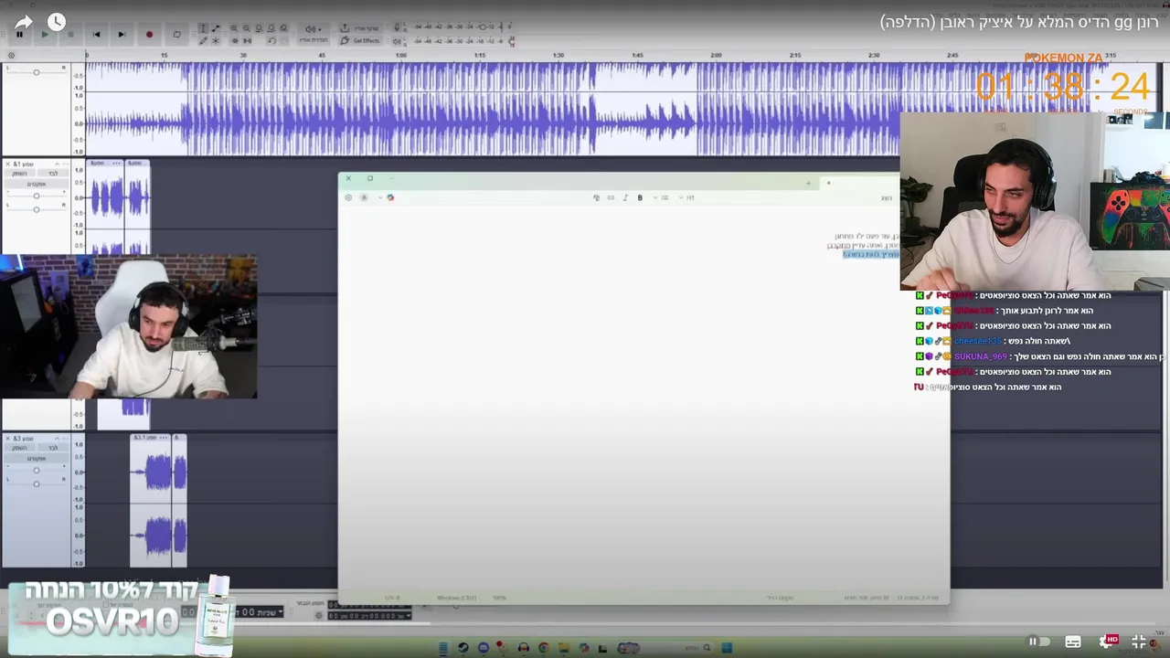Open the list formatting dropdown in Notepad
This screenshot has height=658, width=1170.
pos(662,197)
